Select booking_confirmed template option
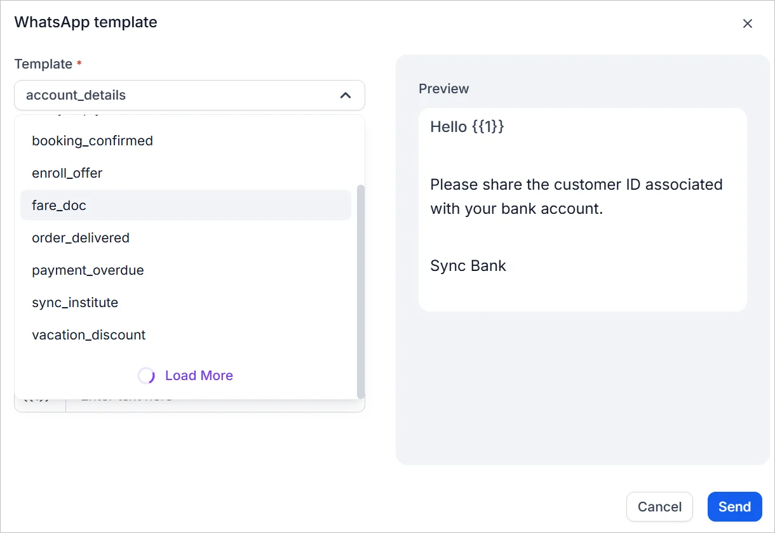Viewport: 775px width, 533px height. tap(93, 141)
